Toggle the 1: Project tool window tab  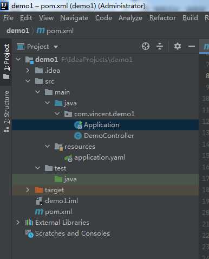[x=6, y=61]
